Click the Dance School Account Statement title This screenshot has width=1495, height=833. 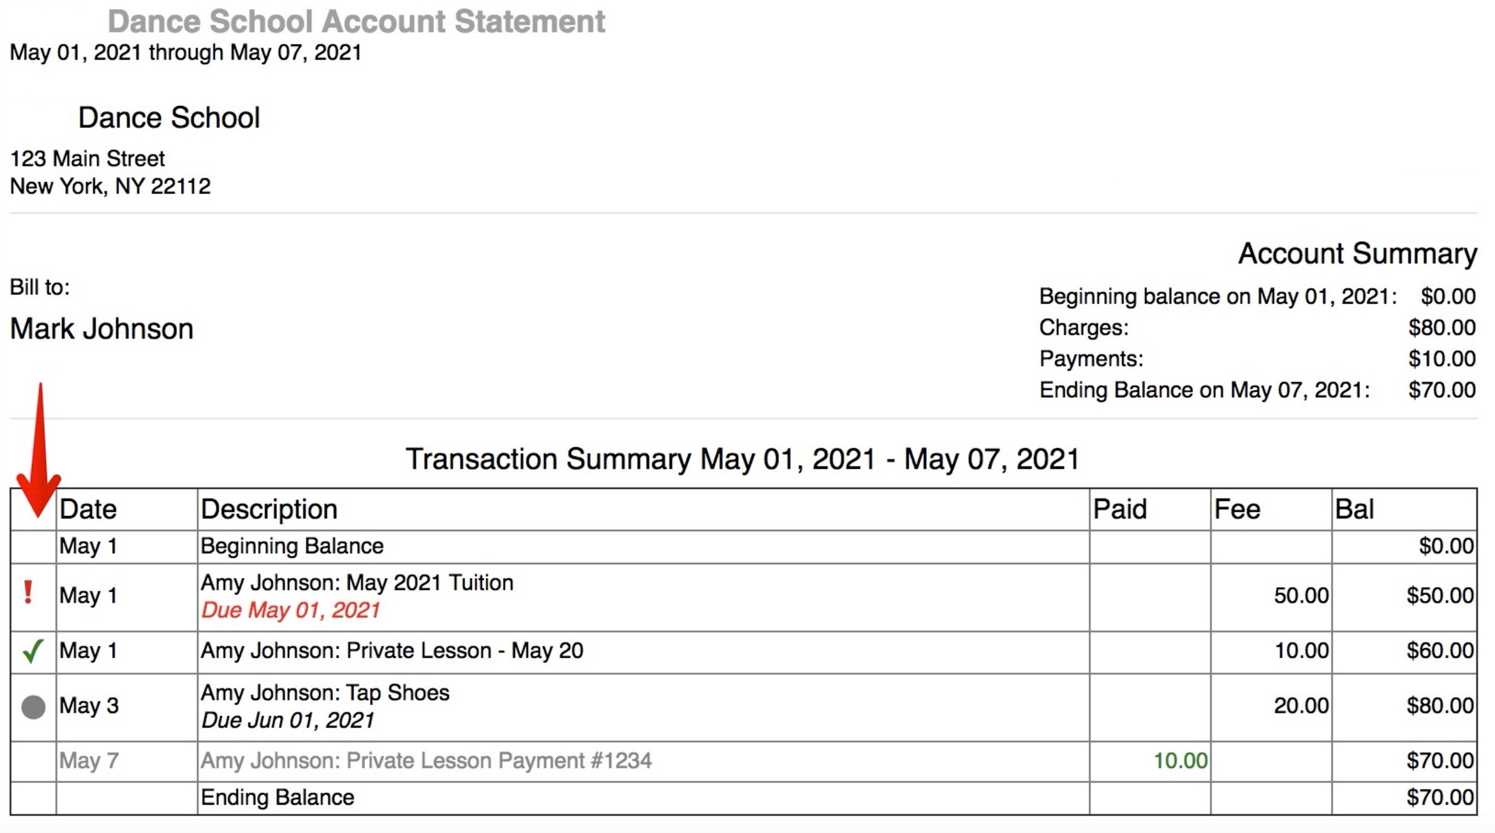point(356,22)
